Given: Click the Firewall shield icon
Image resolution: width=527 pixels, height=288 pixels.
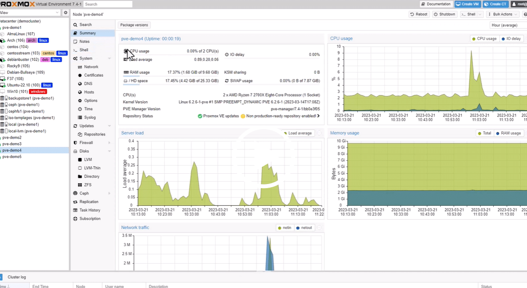Looking at the screenshot, I should (75, 143).
